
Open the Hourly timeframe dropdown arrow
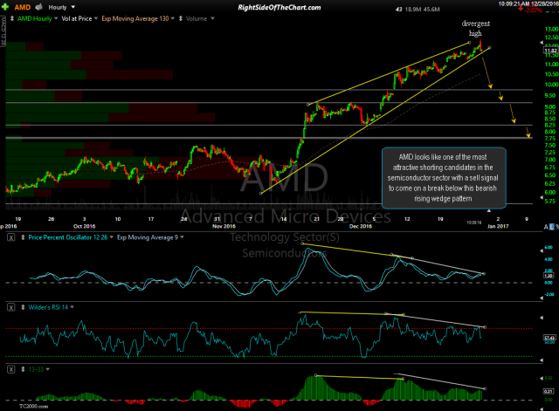73,7
